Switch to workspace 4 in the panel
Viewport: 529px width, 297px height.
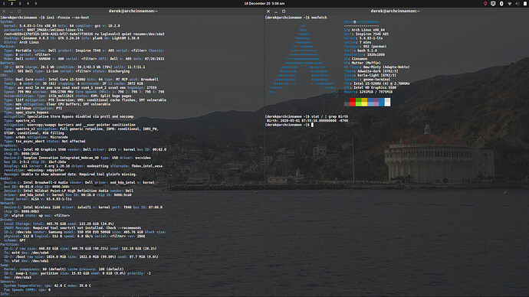28,3
